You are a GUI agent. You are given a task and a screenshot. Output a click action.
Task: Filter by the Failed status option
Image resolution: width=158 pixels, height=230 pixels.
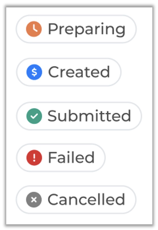tap(61, 157)
